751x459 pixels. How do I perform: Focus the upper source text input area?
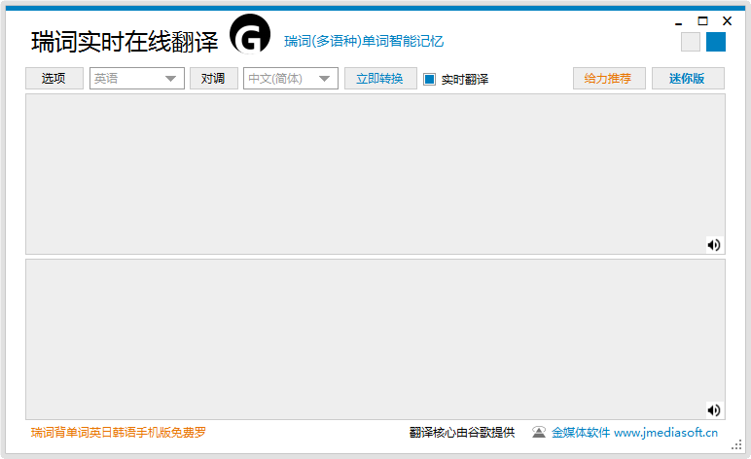point(375,174)
